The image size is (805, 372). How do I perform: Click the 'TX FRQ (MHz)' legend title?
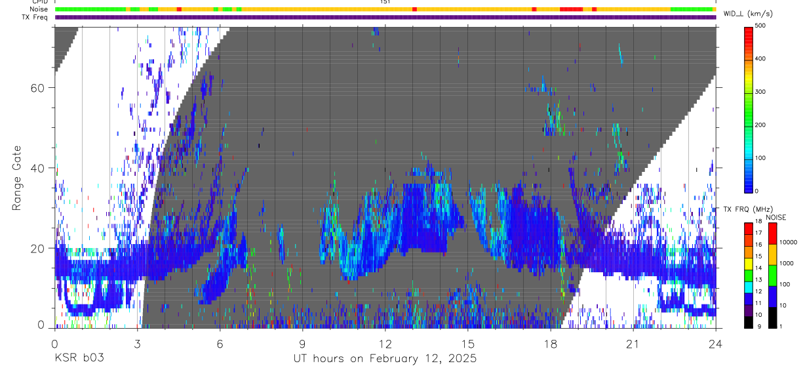[747, 209]
